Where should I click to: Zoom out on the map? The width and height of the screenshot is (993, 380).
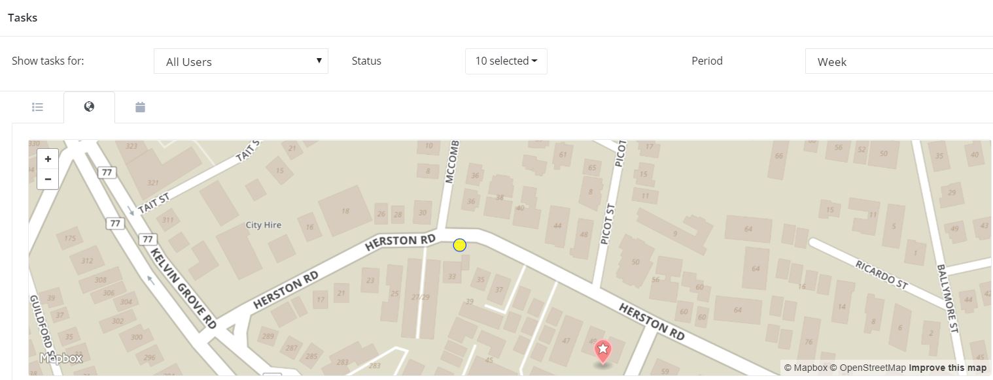pos(48,179)
